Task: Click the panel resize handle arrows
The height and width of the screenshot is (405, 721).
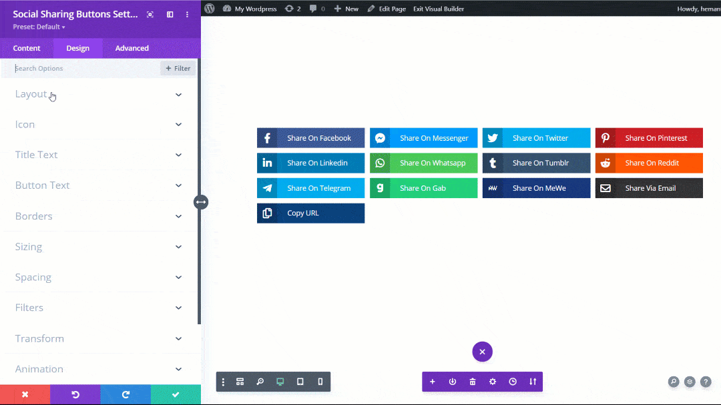Action: click(201, 201)
